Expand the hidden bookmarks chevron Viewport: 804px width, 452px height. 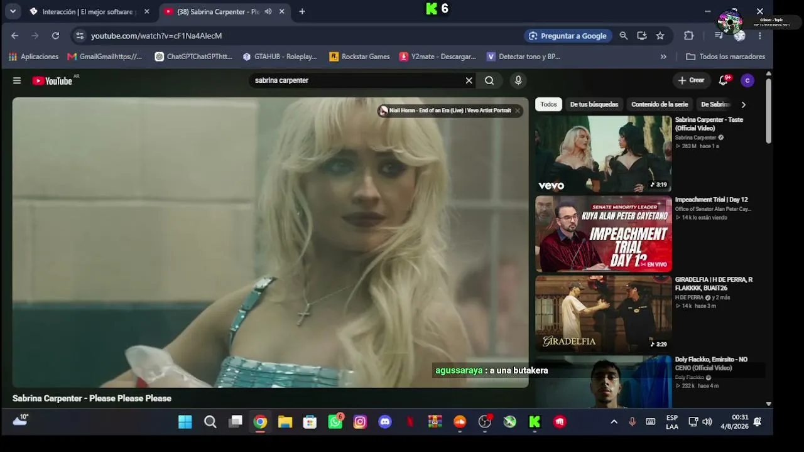tap(663, 56)
